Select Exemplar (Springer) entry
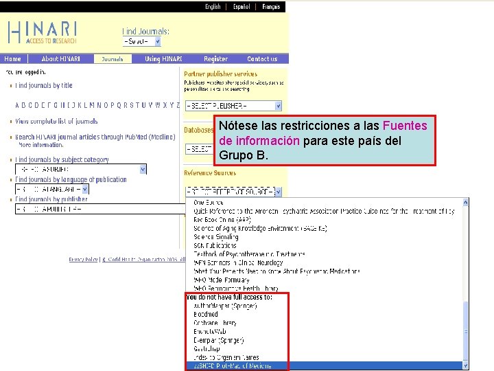Viewport: 494px width, 371px height. (x=219, y=340)
